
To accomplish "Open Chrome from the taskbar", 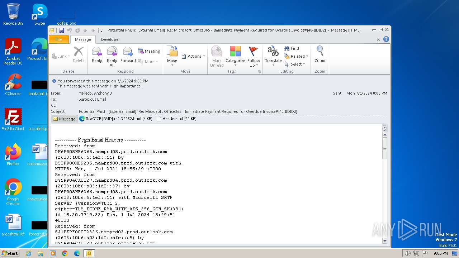I will 65,253.
